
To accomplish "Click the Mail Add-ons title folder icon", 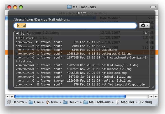I will (69, 7).
